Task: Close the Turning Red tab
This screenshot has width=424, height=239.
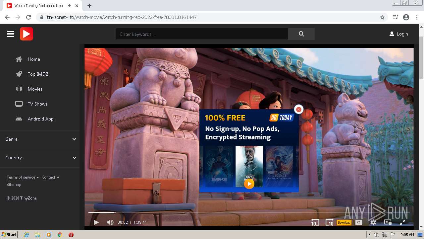Action: pos(77,6)
